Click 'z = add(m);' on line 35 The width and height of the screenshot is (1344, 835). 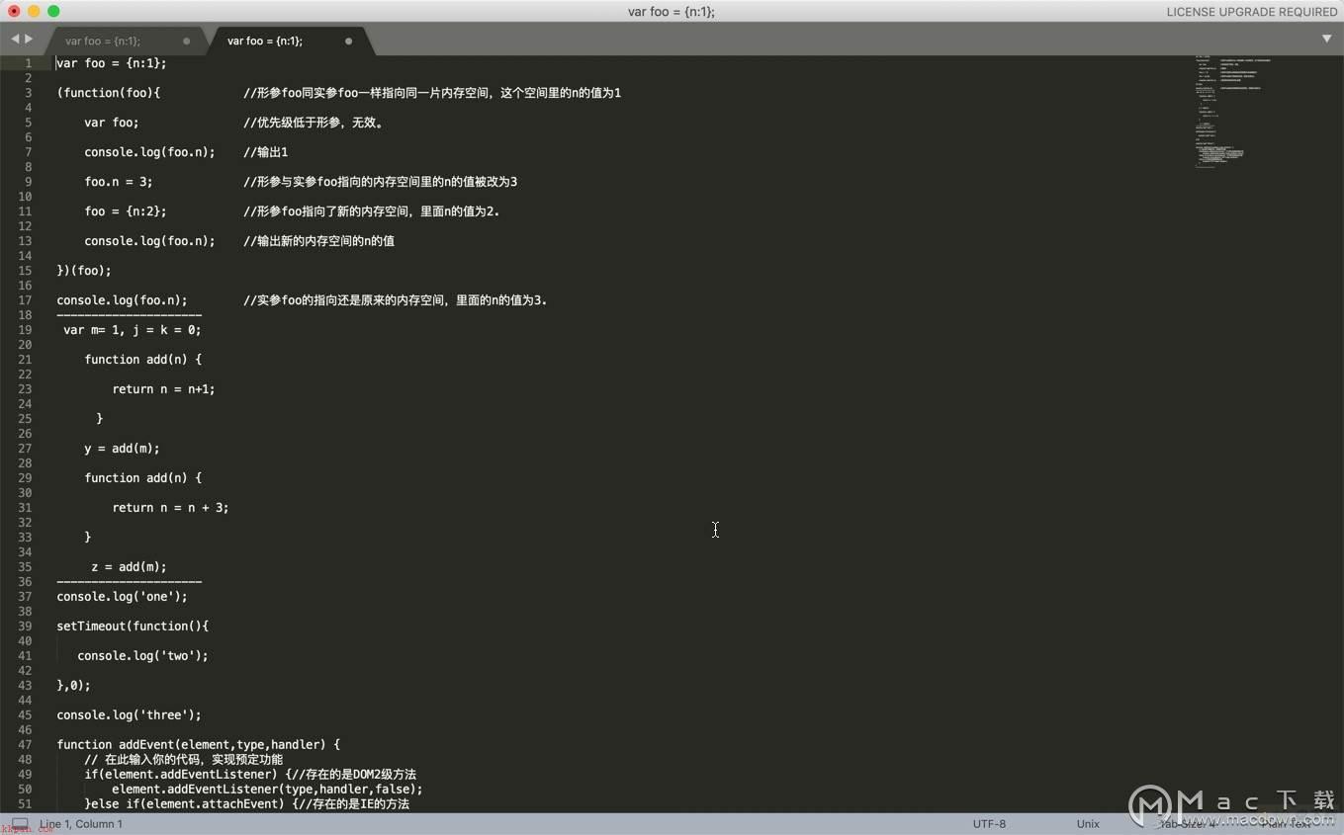129,567
